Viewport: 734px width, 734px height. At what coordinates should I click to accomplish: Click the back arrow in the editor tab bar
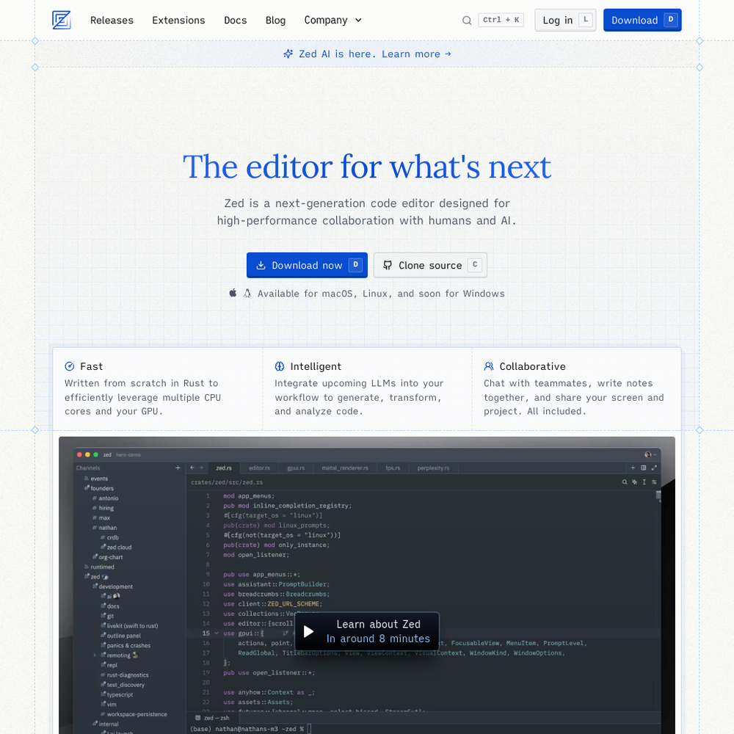[x=192, y=468]
